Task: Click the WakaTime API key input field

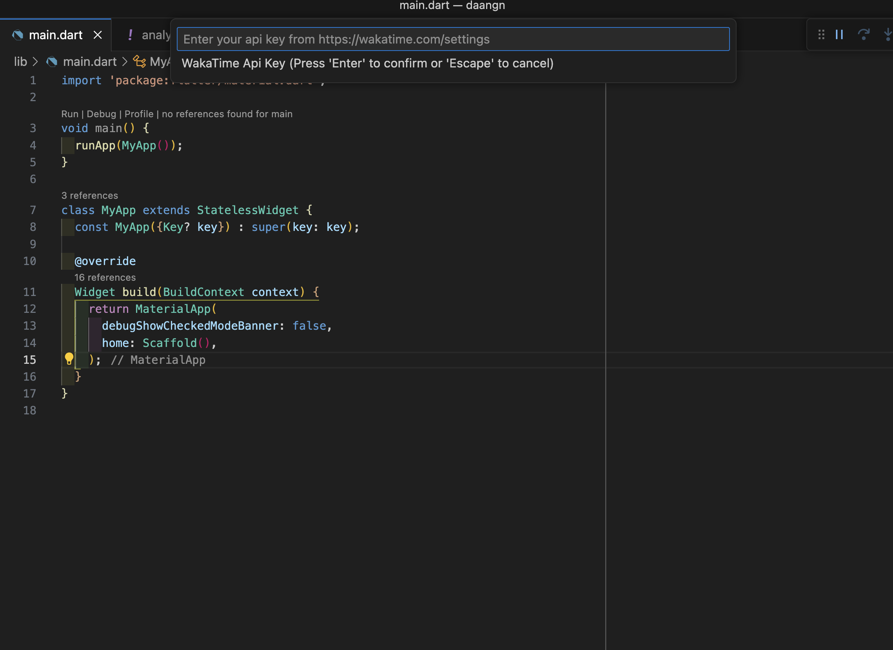Action: (453, 39)
